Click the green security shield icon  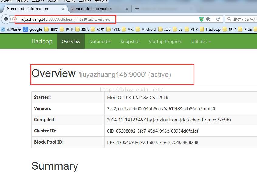point(201,19)
